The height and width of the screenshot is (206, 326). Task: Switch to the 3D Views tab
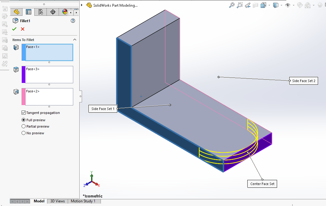click(x=57, y=201)
